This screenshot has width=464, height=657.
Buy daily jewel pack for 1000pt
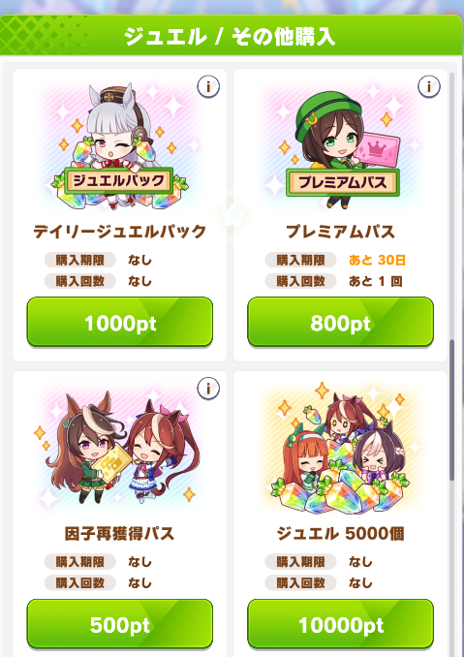click(120, 323)
